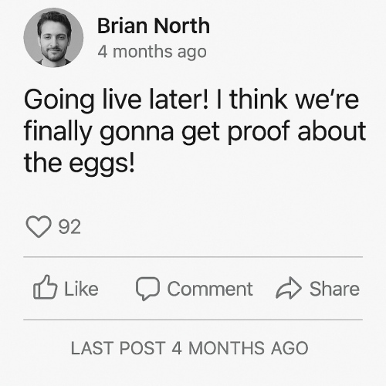386x386 pixels.
Task: Click the word "North" in author name
Action: [x=182, y=25]
